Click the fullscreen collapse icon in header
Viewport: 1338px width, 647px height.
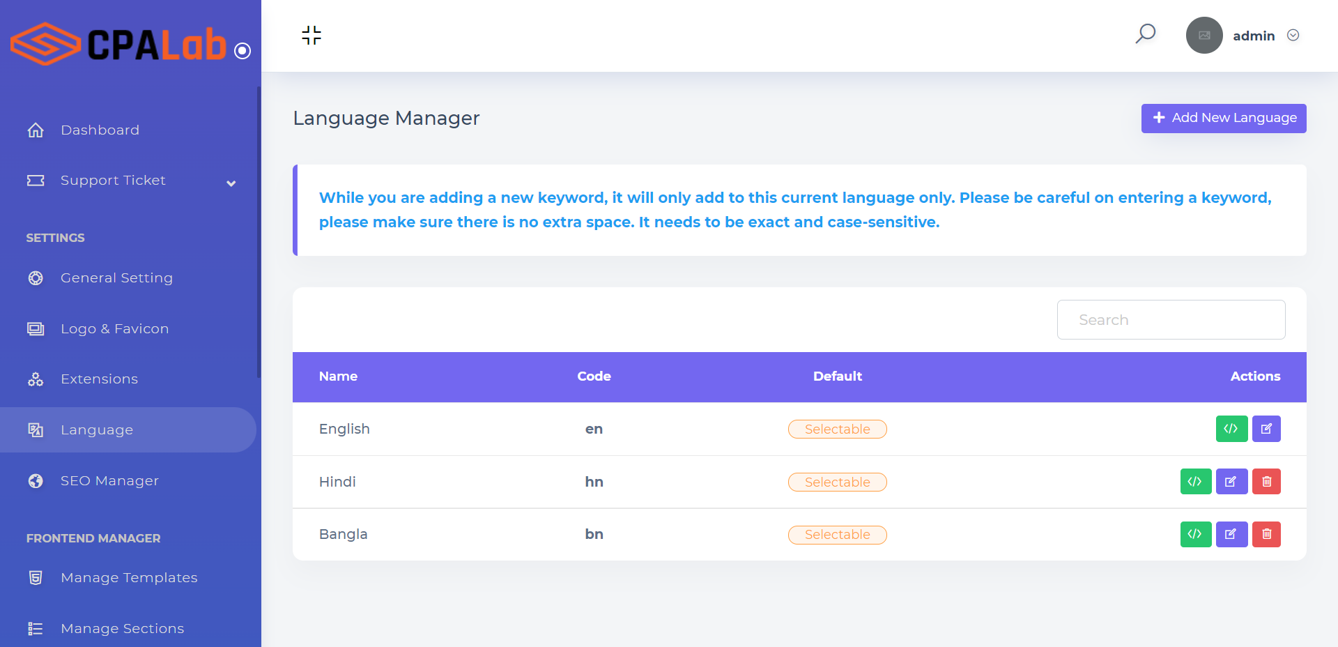pos(312,36)
